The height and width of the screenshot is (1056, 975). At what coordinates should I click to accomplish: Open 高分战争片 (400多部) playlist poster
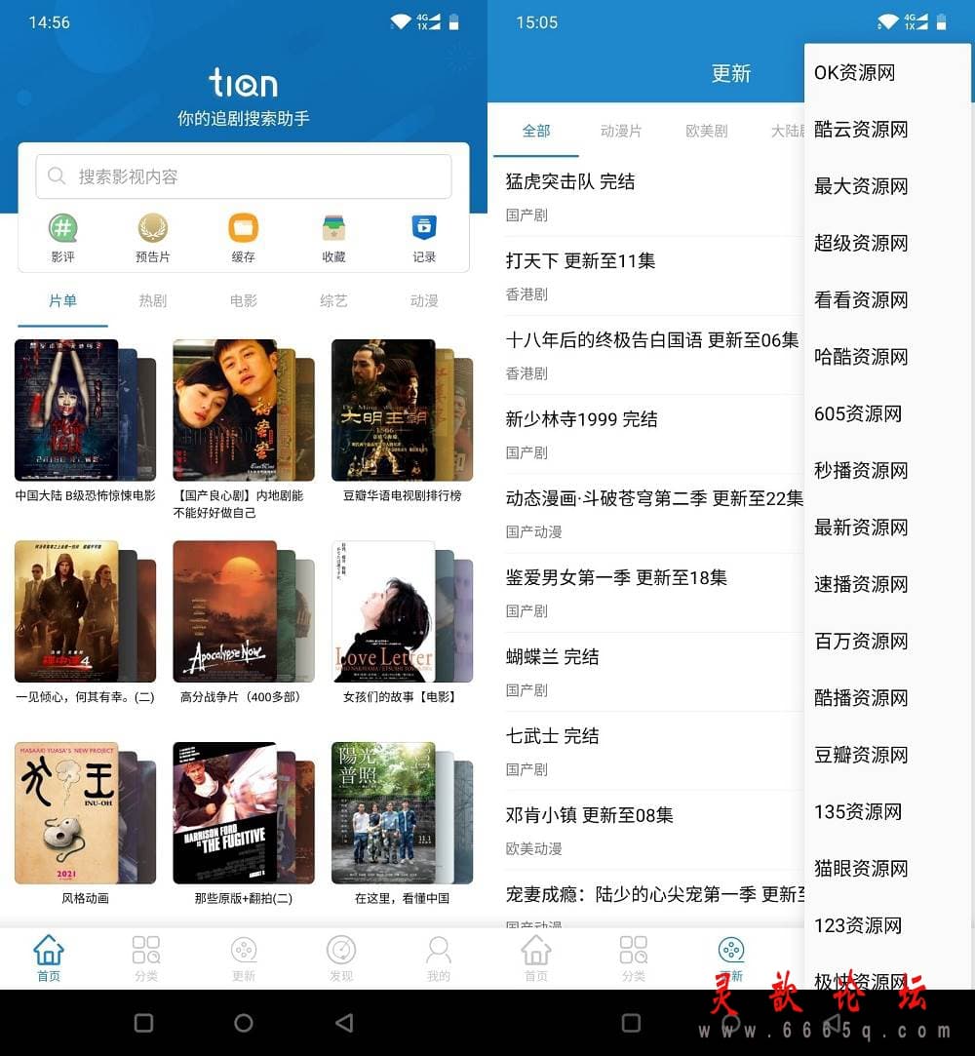243,610
